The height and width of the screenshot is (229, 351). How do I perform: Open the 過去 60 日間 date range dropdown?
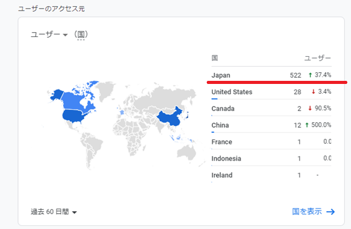click(54, 212)
